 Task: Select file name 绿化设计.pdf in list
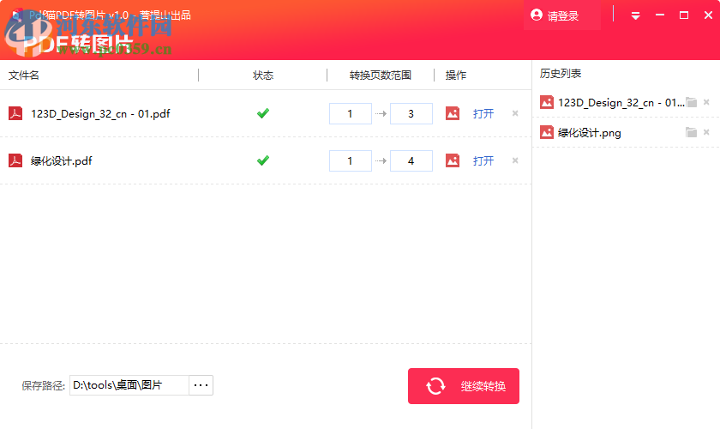tap(62, 161)
